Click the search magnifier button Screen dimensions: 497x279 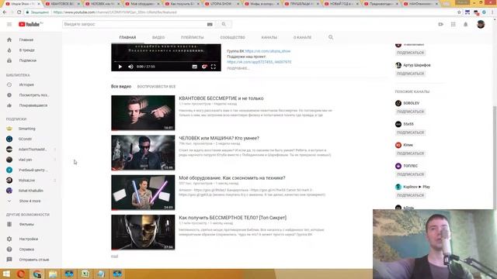pos(224,24)
